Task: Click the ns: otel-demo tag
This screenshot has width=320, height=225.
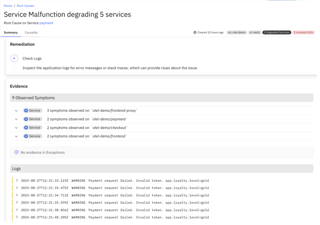Action: point(237,33)
